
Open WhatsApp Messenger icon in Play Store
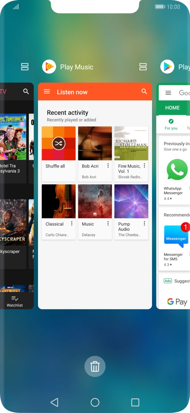pos(177,169)
